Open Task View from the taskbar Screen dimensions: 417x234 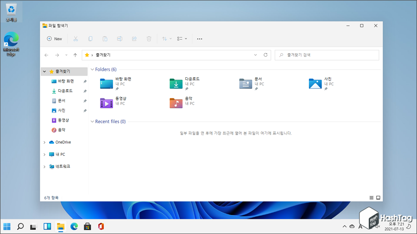[33, 227]
